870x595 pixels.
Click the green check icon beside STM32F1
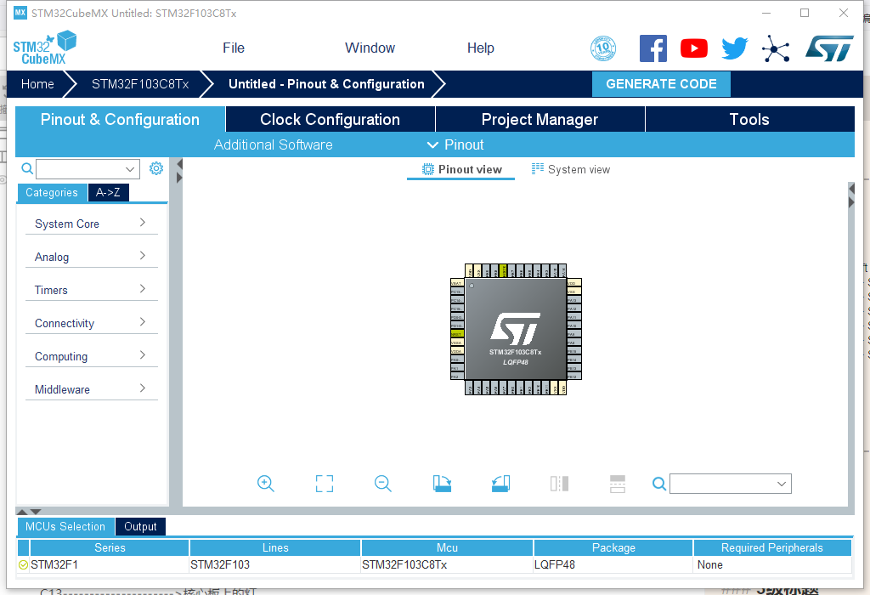click(x=23, y=565)
